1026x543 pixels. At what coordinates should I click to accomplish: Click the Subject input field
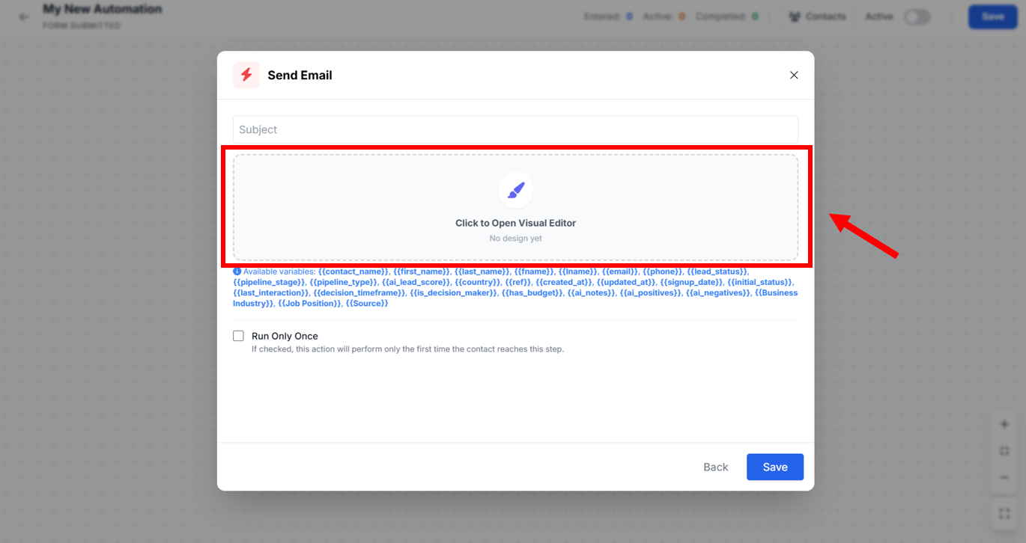(515, 129)
